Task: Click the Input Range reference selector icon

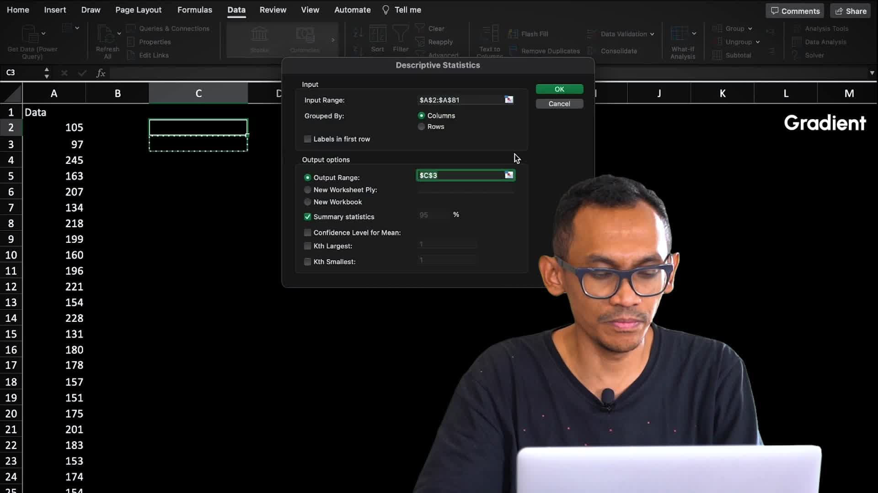Action: tap(508, 100)
